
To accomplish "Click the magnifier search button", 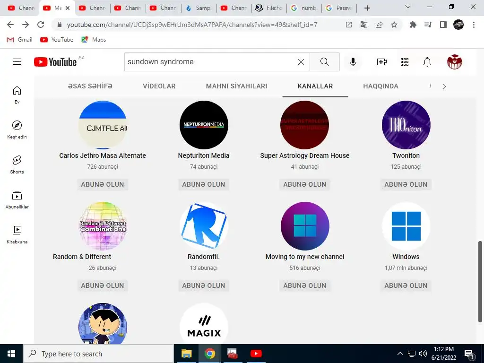I will 324,62.
